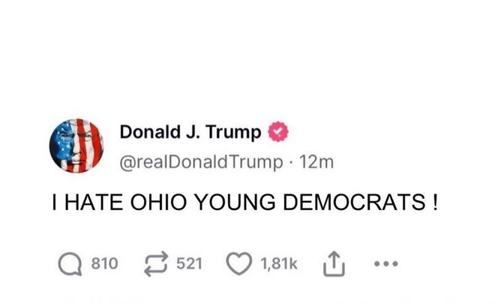Image resolution: width=501 pixels, height=303 pixels.
Task: Click the 521 retweets count
Action: click(190, 264)
